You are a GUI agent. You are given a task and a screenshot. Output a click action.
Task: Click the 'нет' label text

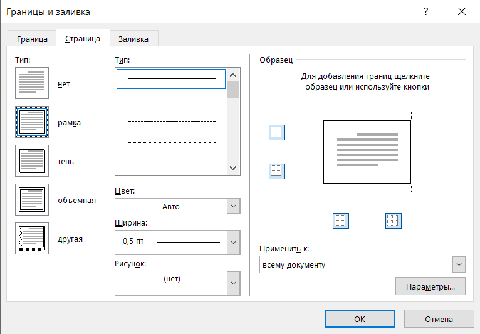64,84
